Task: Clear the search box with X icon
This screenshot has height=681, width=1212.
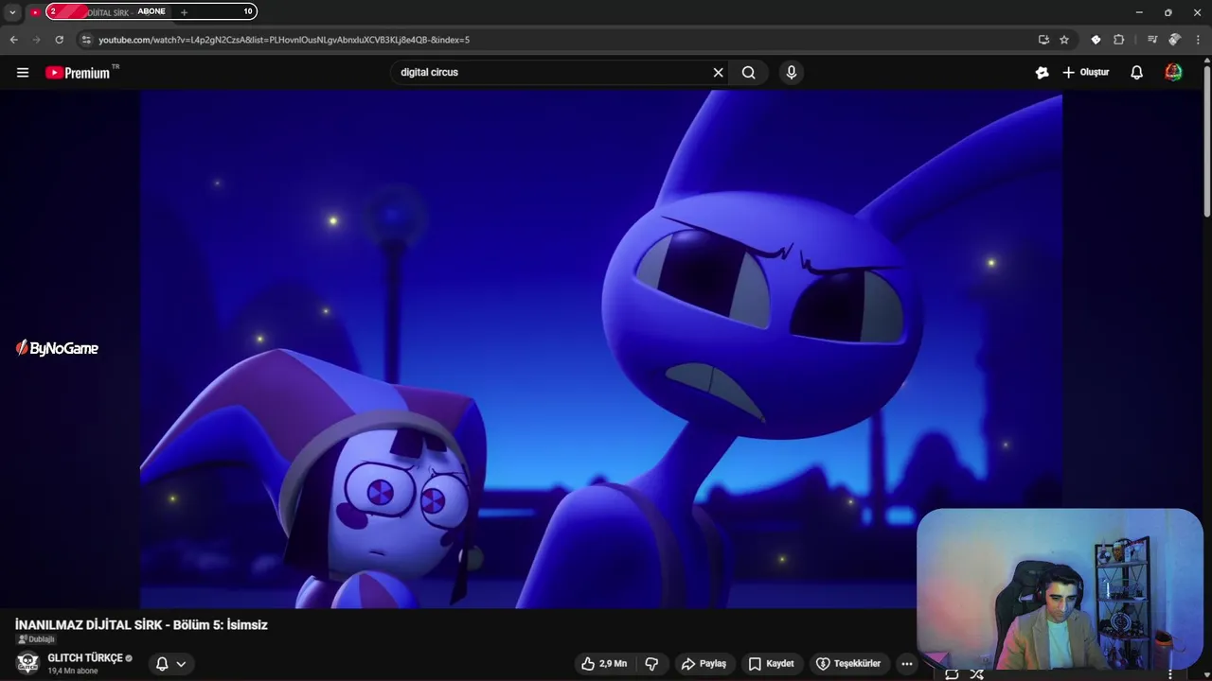Action: [x=718, y=72]
